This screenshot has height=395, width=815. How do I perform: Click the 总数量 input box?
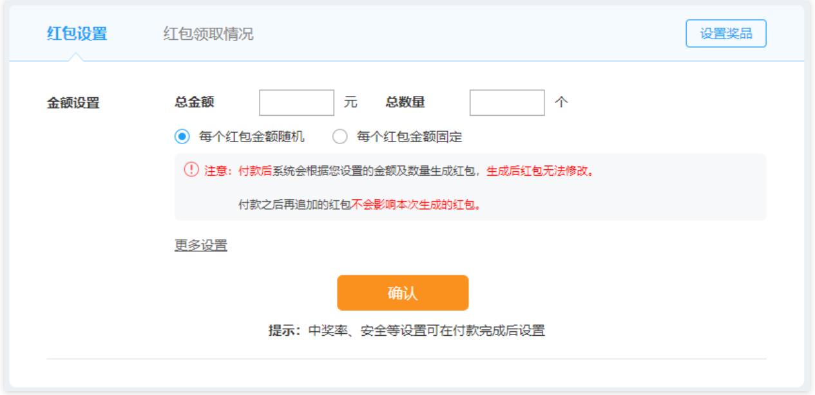pyautogui.click(x=508, y=102)
